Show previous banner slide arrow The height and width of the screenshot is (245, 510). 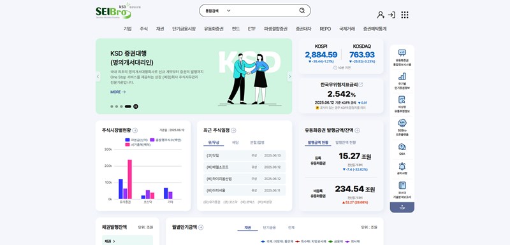pos(98,76)
